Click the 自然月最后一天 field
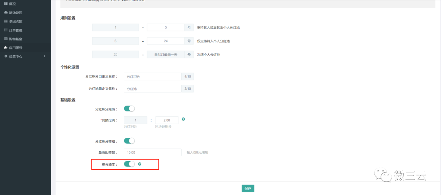Image resolution: width=441 pixels, height=195 pixels. click(x=166, y=55)
